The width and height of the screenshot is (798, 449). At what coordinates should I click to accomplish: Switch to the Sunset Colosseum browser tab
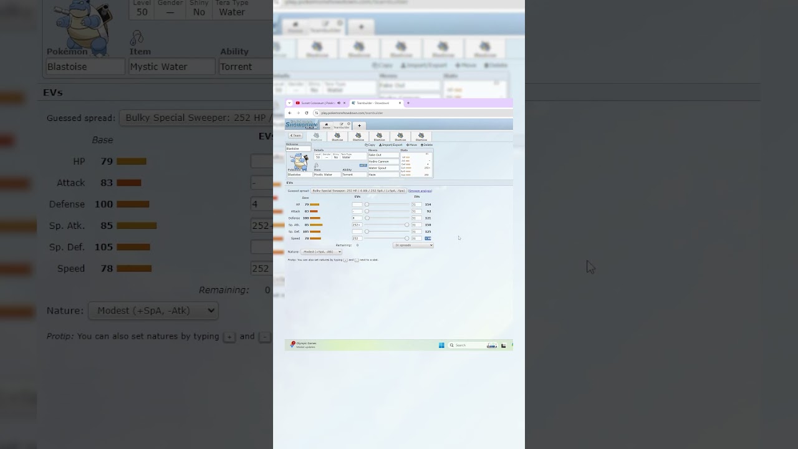(x=317, y=103)
